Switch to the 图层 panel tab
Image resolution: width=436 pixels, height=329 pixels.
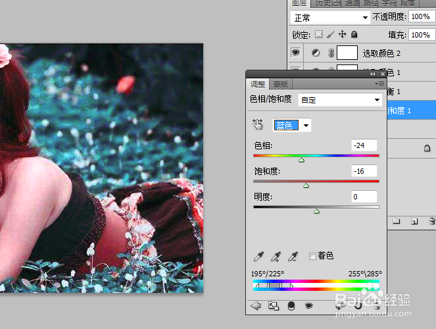coord(299,3)
